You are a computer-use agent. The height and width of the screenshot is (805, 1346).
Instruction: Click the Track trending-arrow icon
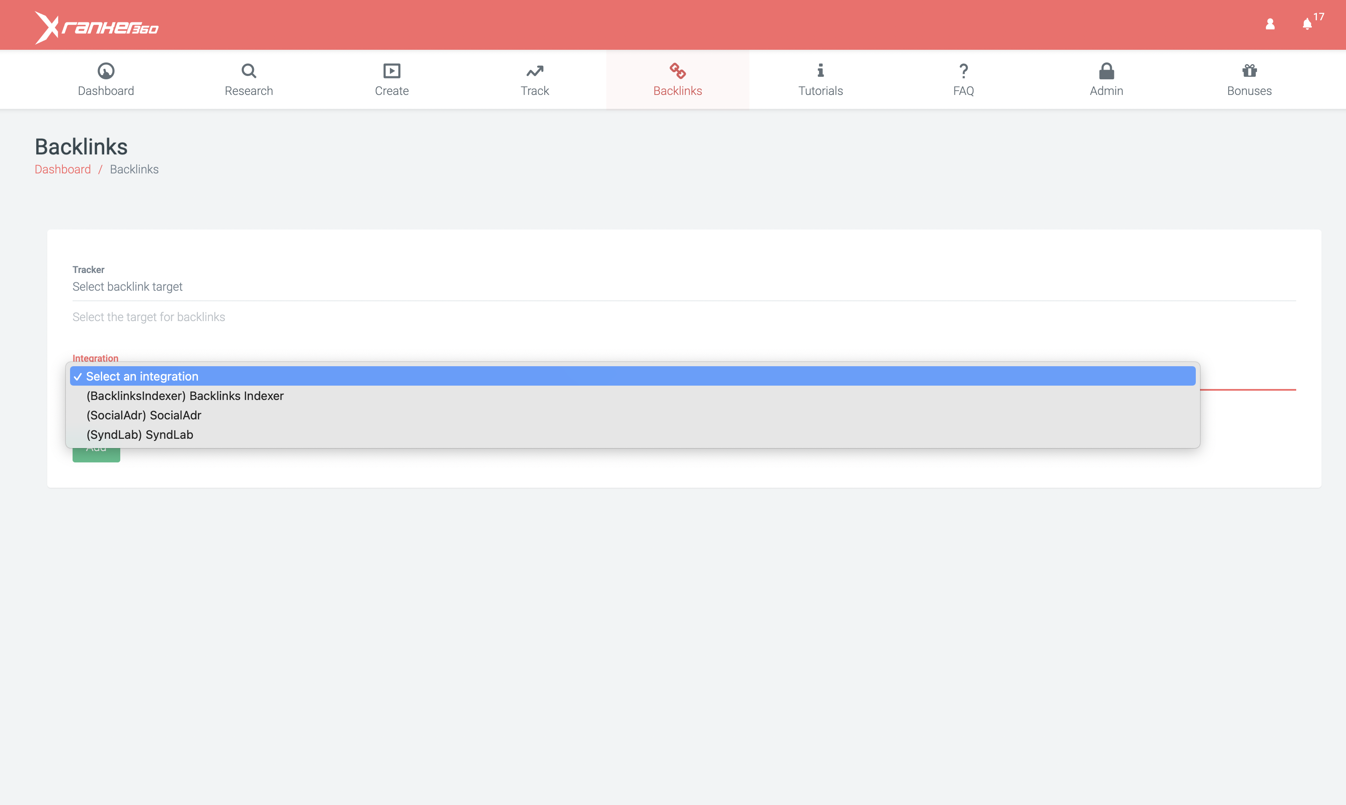tap(535, 71)
